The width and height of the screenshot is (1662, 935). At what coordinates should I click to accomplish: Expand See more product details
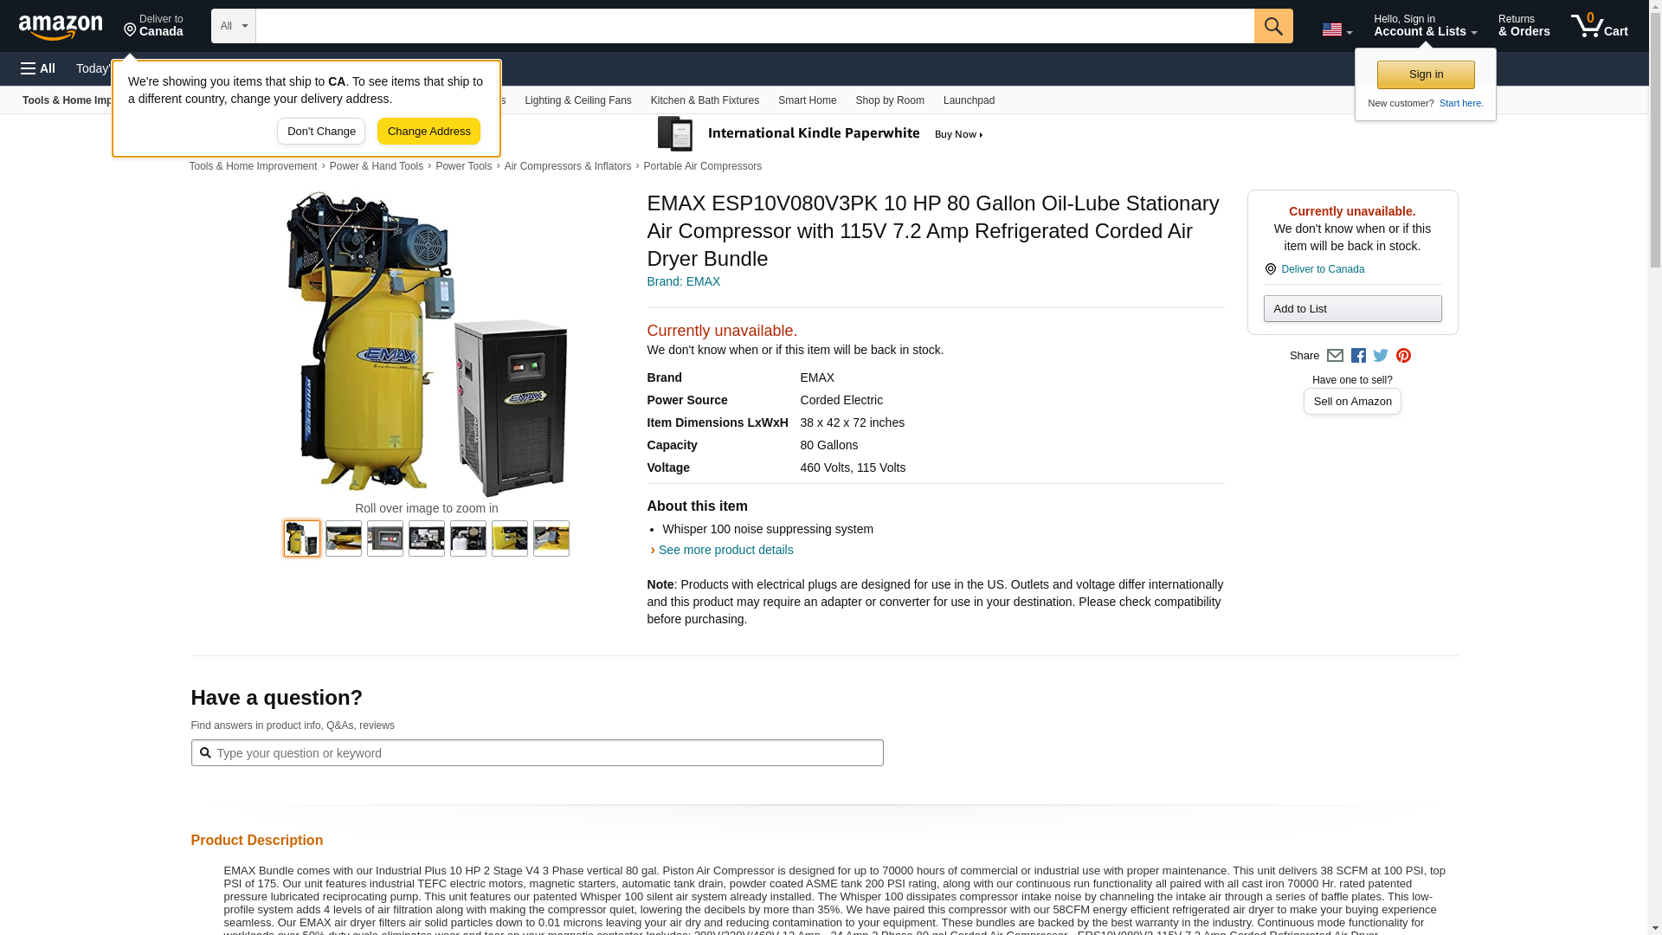click(725, 550)
